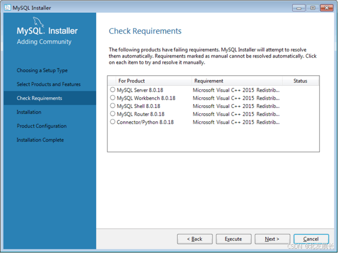Open Select Products and Features step
Viewport: 338px width, 253px height.
pyautogui.click(x=49, y=84)
